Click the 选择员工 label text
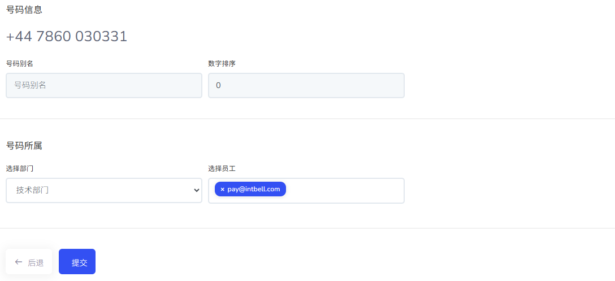This screenshot has height=281, width=615. (x=222, y=169)
